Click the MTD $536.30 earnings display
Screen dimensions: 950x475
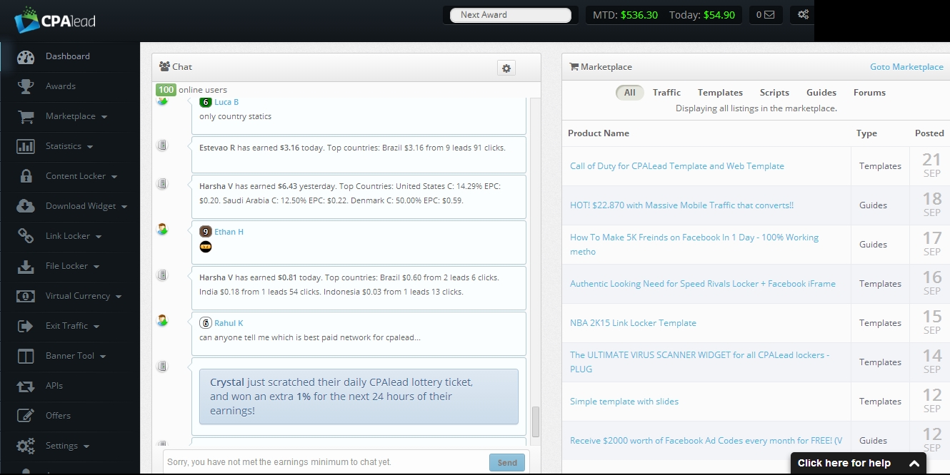coord(625,15)
